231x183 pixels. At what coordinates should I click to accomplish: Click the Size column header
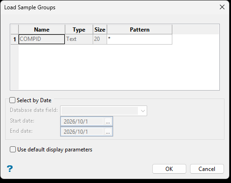pyautogui.click(x=100, y=29)
